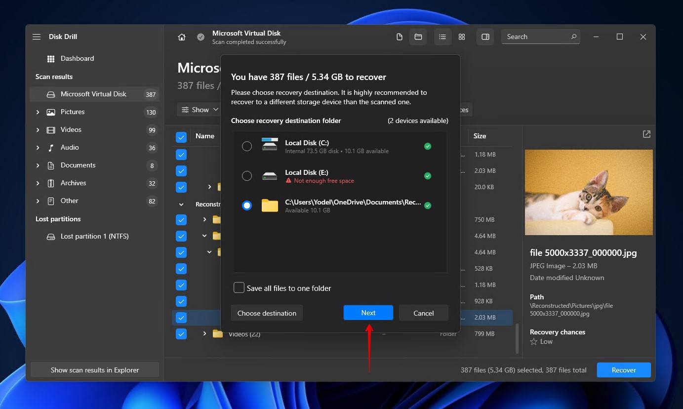Open the hamburger menu in Disk Drill
Viewport: 683px width, 409px height.
pyautogui.click(x=37, y=37)
